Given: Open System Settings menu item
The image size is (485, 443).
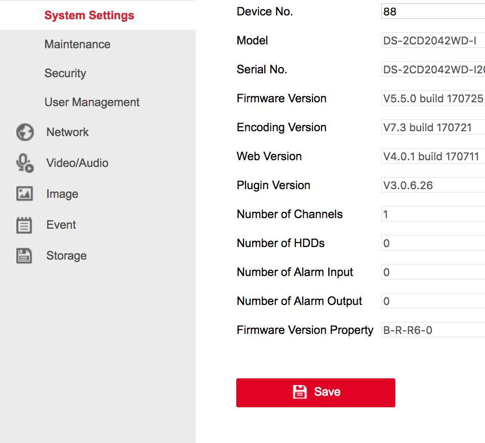Looking at the screenshot, I should [x=89, y=15].
